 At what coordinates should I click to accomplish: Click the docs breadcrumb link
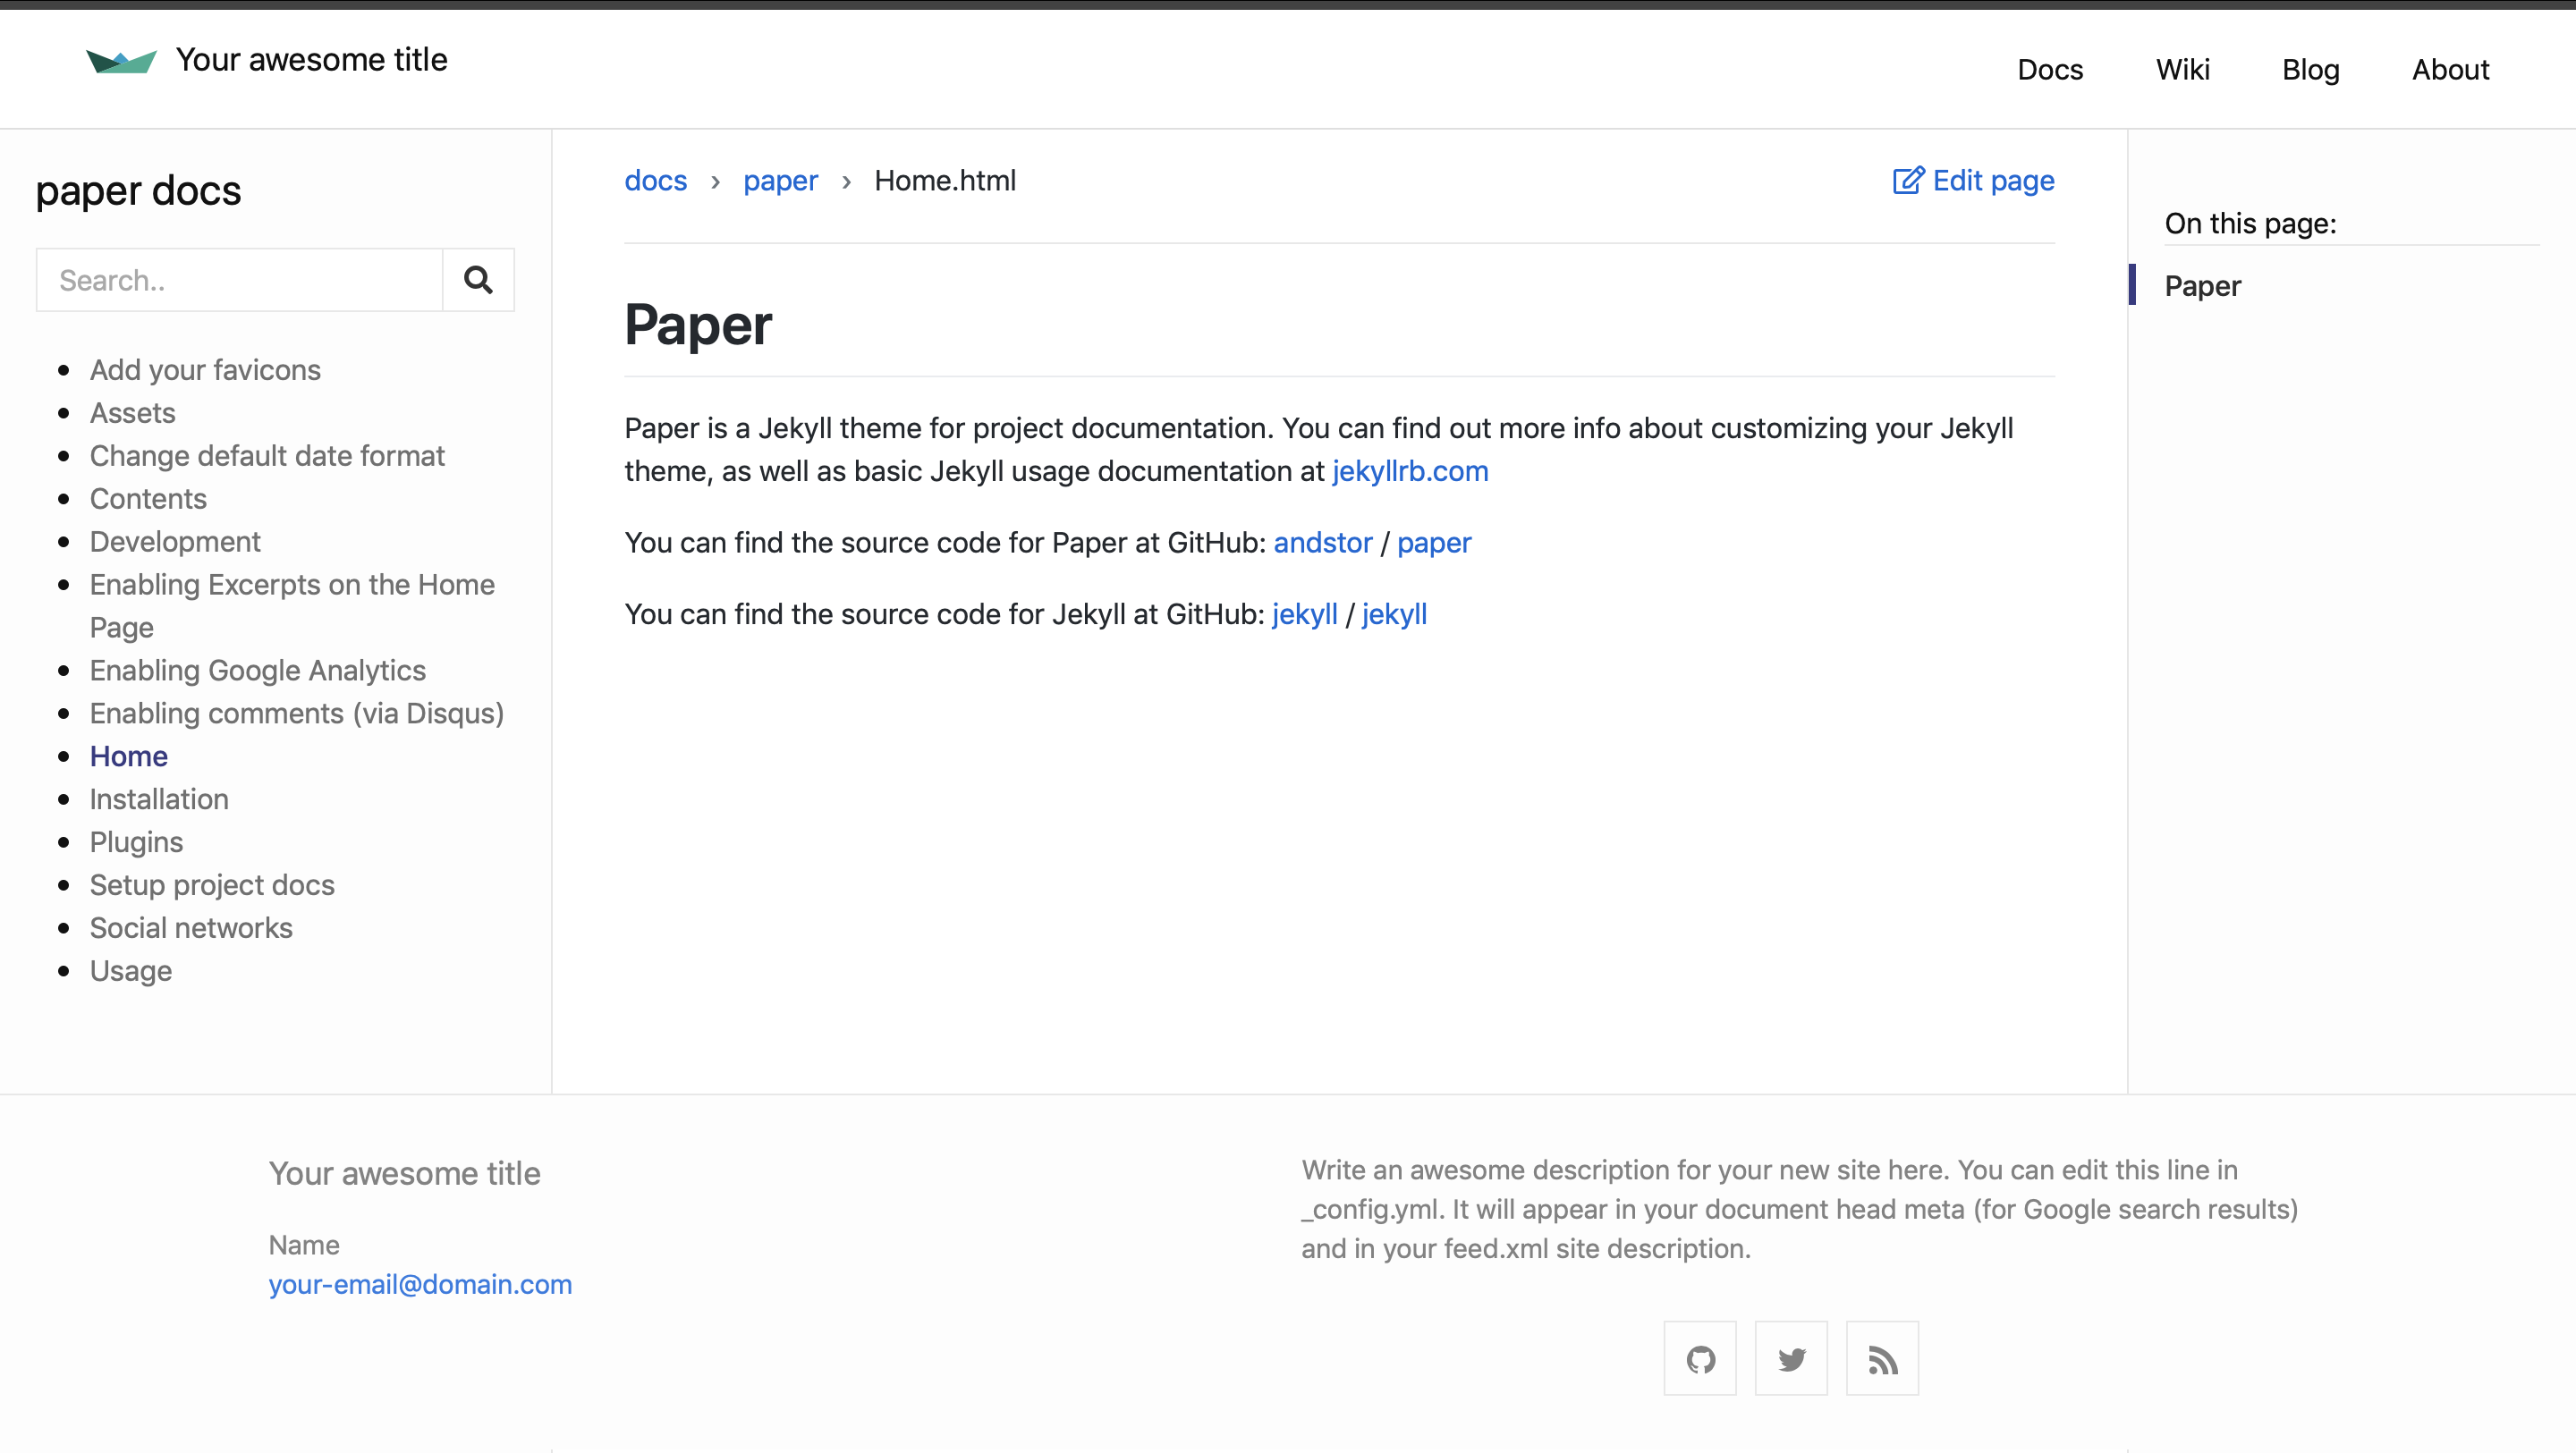tap(656, 181)
